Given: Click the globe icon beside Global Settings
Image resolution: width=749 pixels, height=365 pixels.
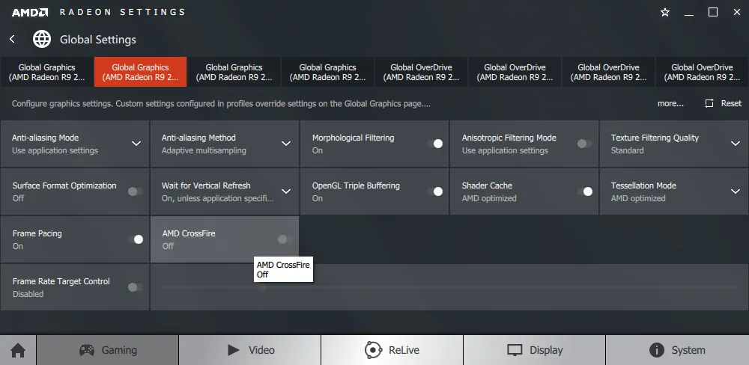Looking at the screenshot, I should [42, 39].
